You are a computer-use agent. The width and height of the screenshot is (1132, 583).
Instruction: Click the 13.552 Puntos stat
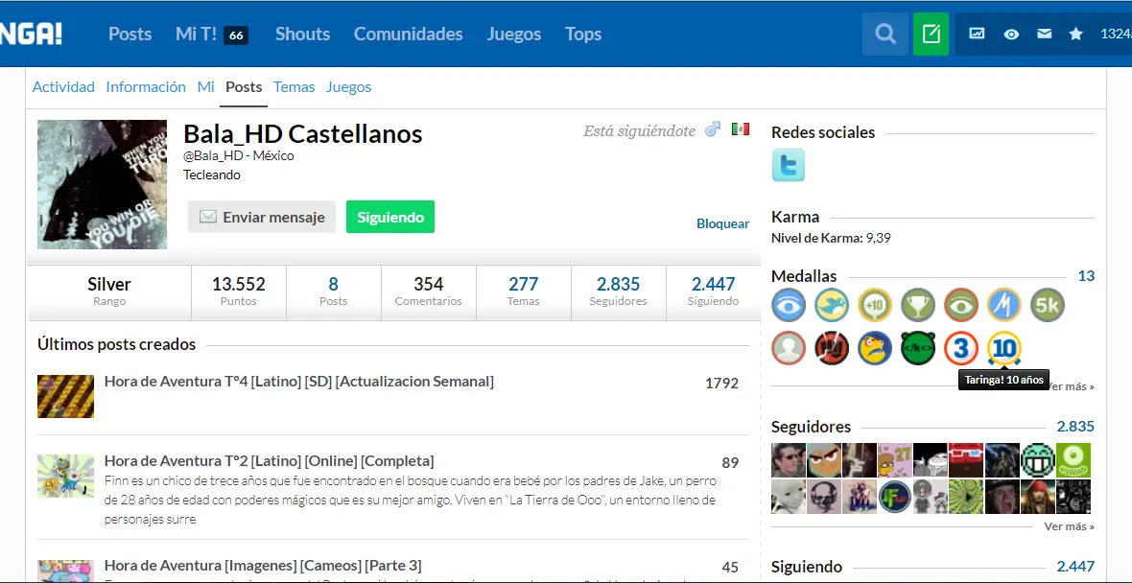(239, 291)
